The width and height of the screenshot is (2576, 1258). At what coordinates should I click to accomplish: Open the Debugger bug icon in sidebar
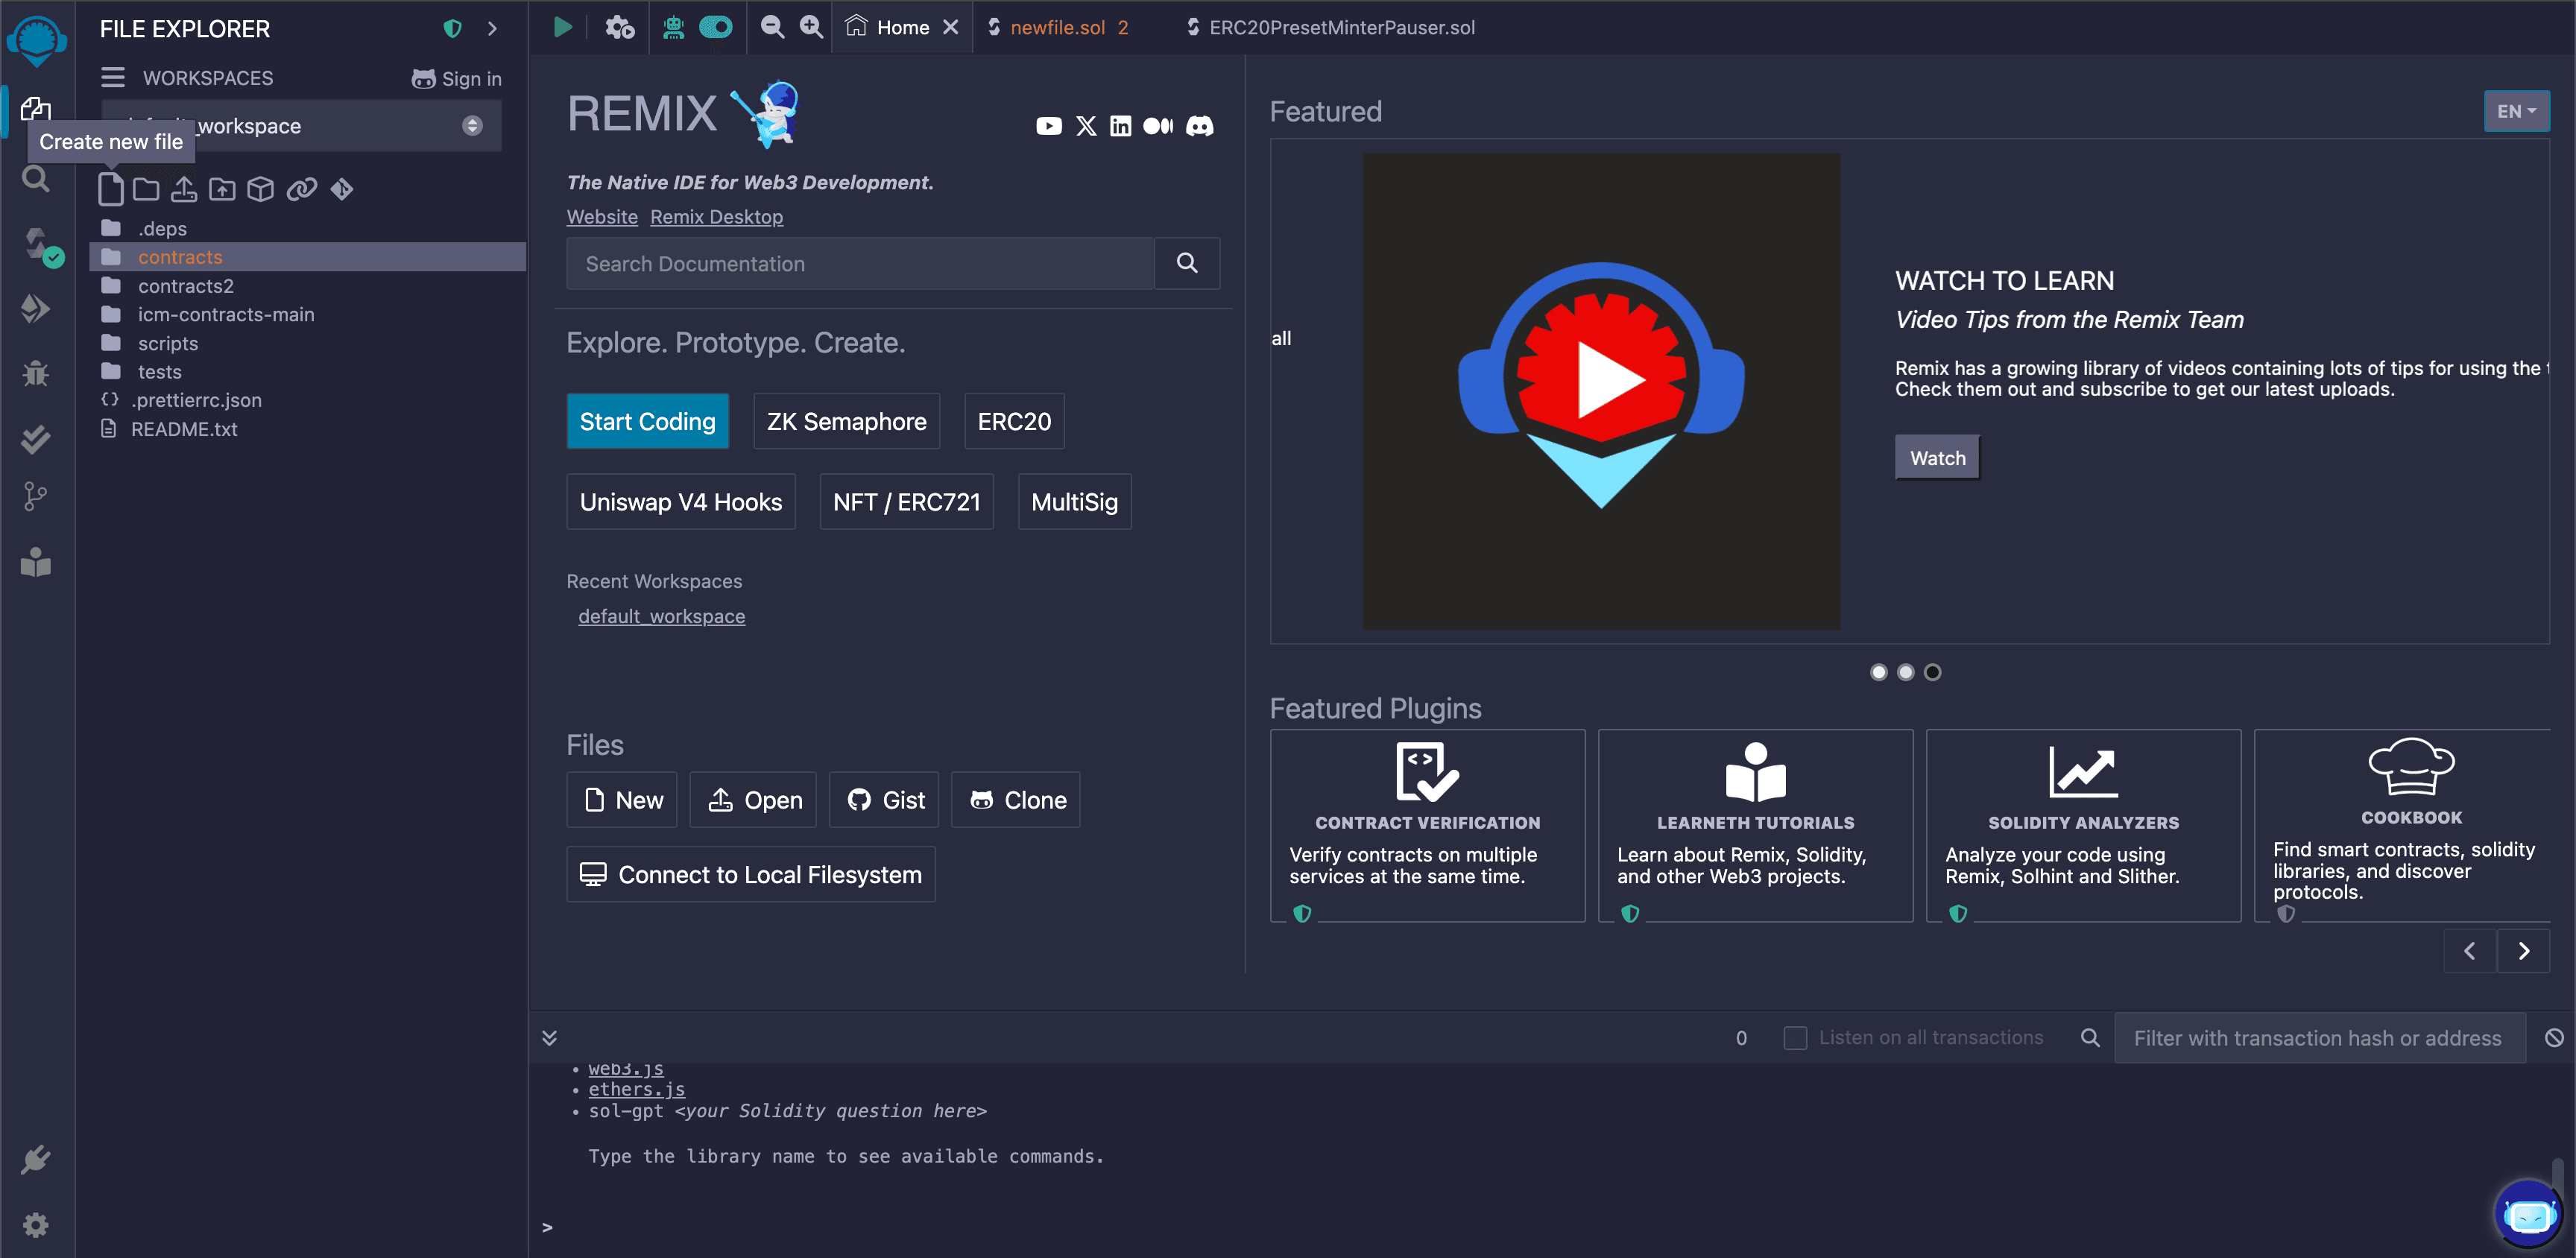click(x=36, y=373)
